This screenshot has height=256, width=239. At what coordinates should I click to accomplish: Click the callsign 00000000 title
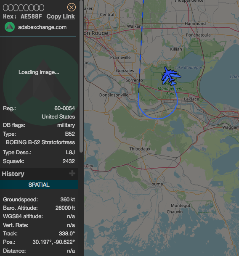(x=24, y=8)
